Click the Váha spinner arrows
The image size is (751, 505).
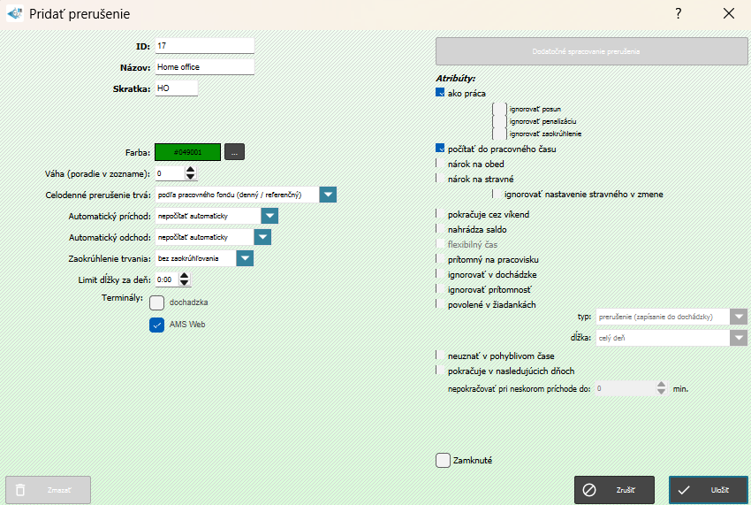(x=190, y=173)
